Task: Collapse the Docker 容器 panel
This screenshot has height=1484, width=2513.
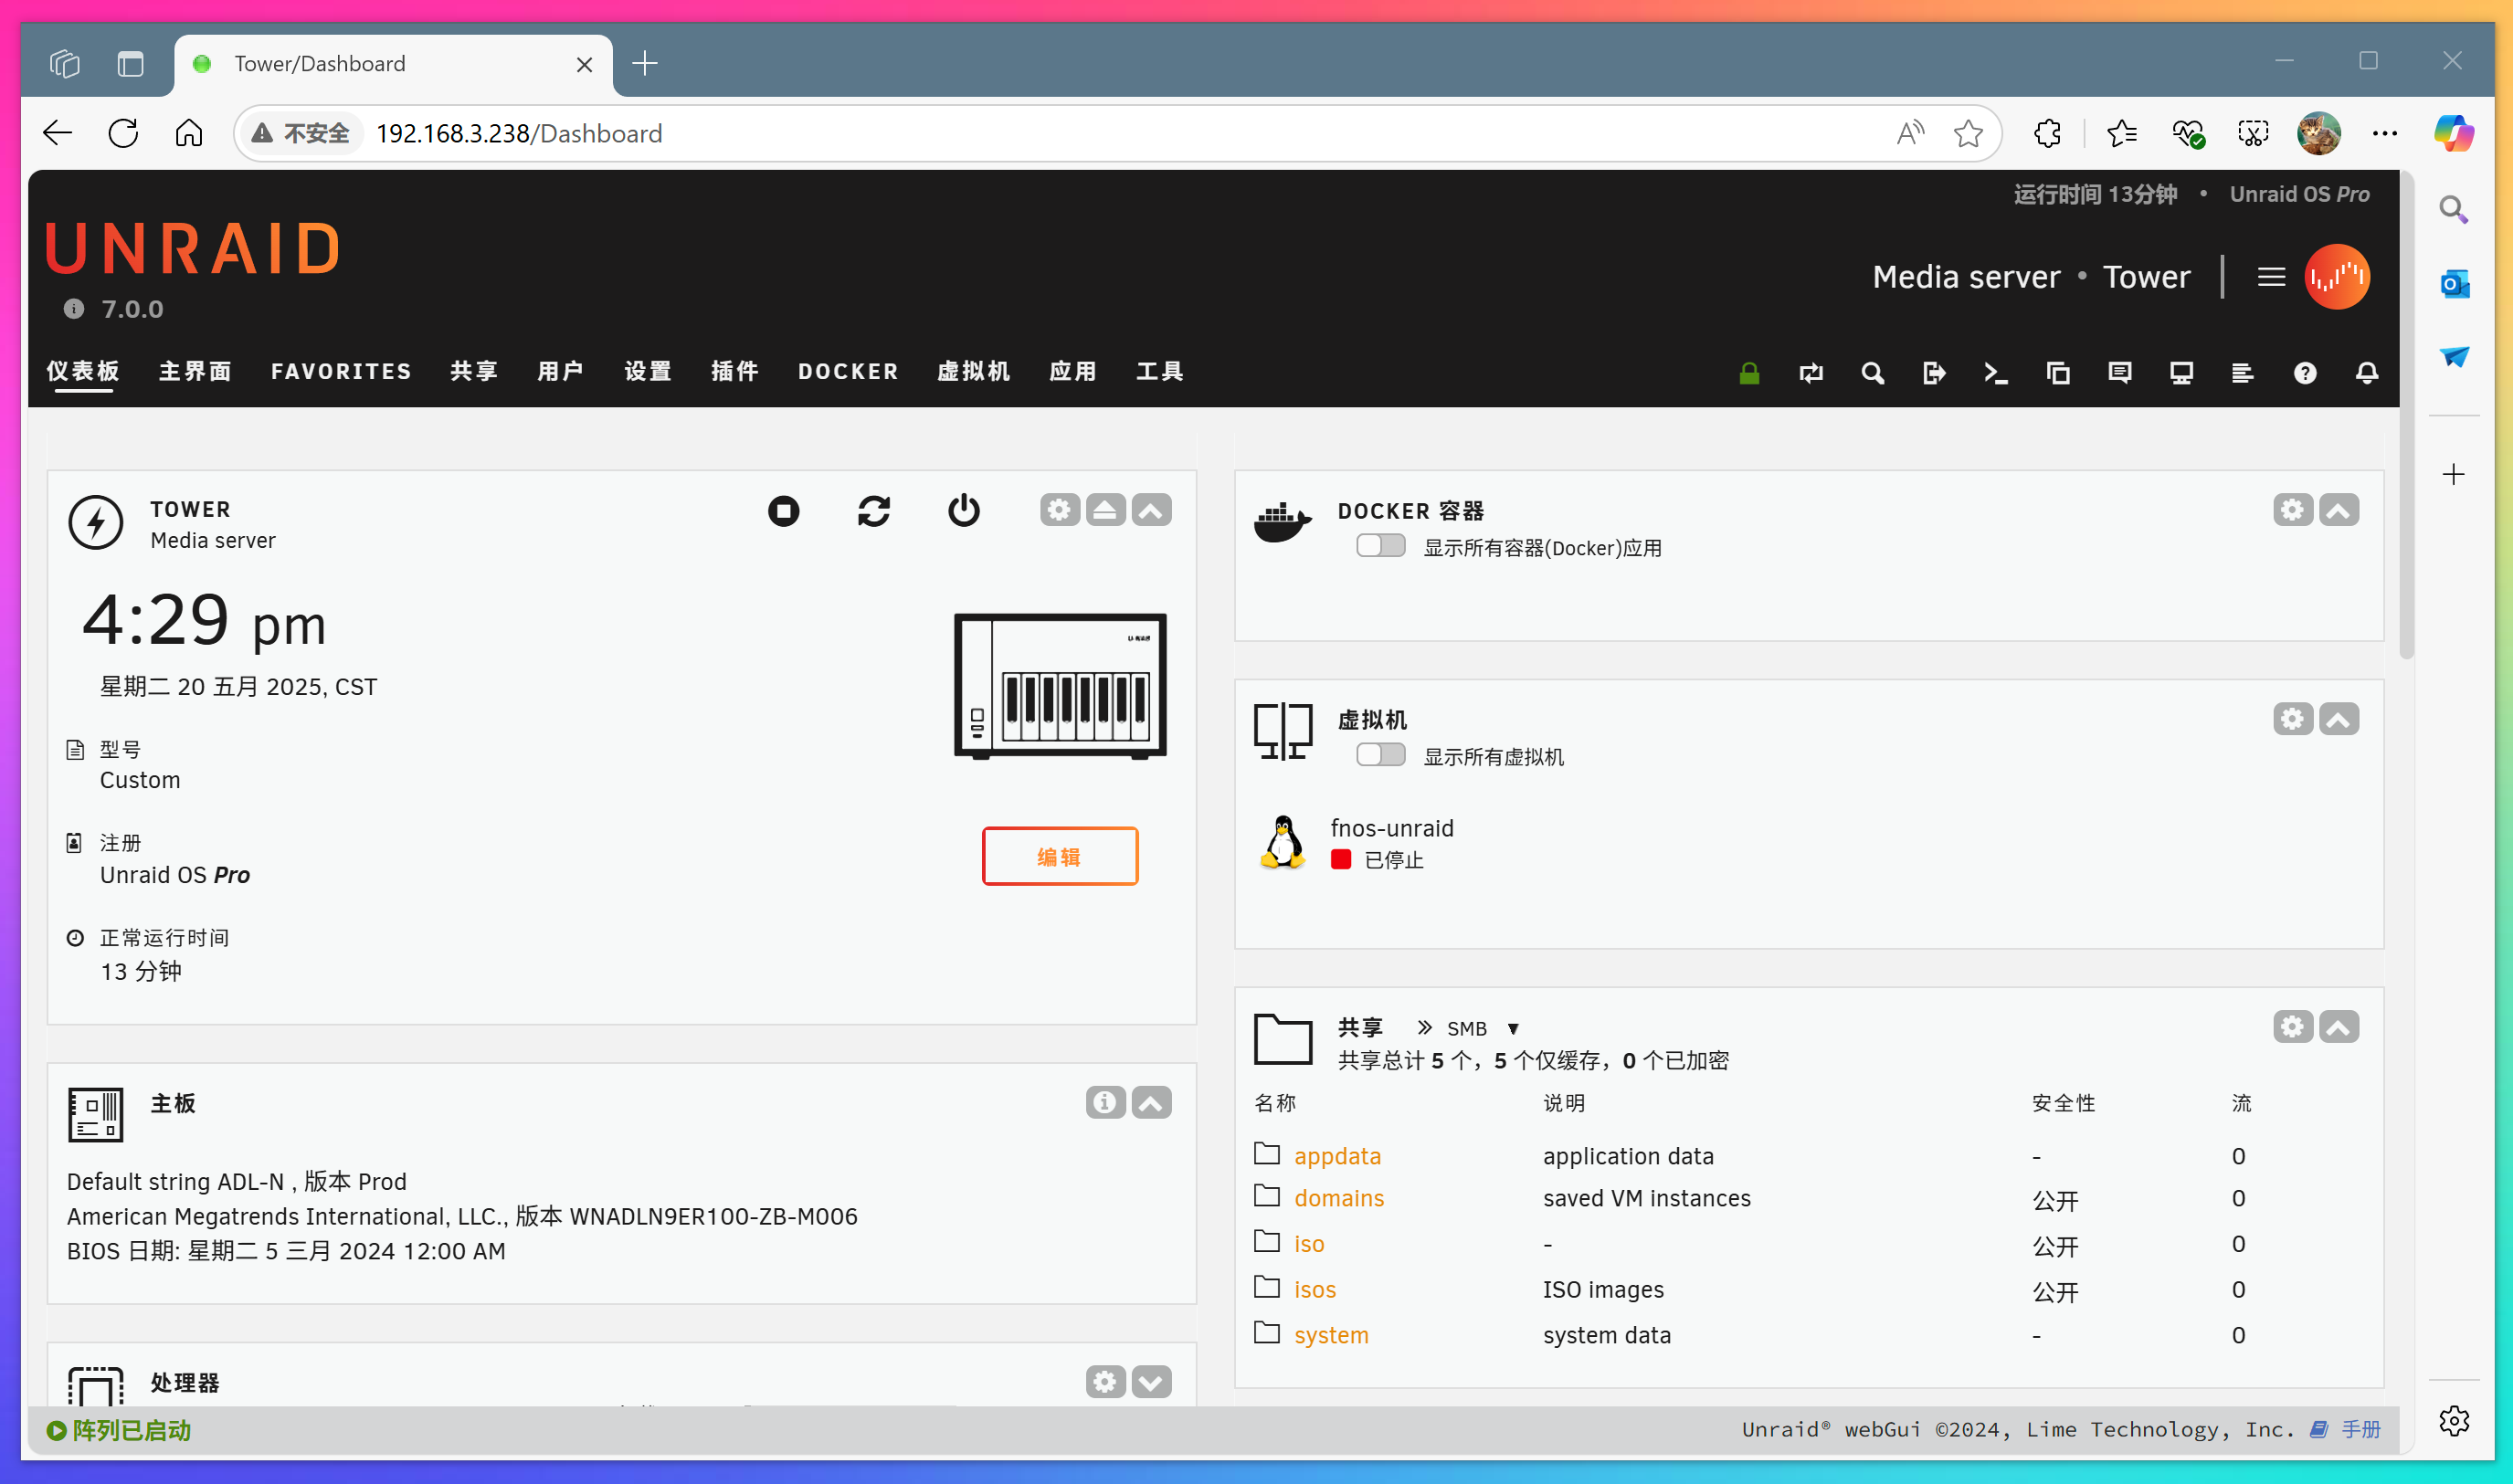Action: point(2339,509)
